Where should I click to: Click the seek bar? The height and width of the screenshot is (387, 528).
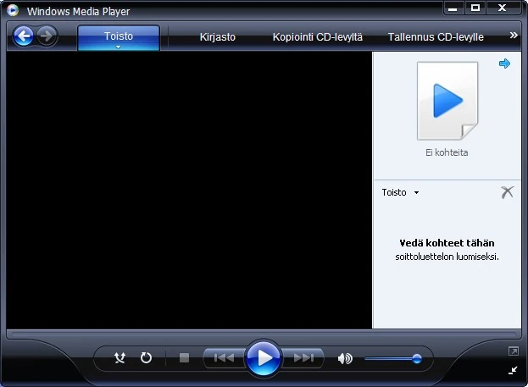pyautogui.click(x=263, y=334)
